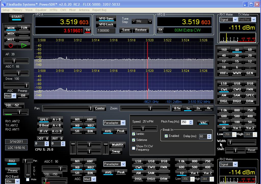Open the CWX menu
This screenshot has height=184, width=261.
(x=64, y=10)
